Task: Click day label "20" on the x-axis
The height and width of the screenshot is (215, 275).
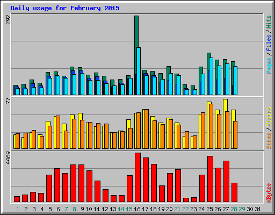Action: [x=169, y=209]
